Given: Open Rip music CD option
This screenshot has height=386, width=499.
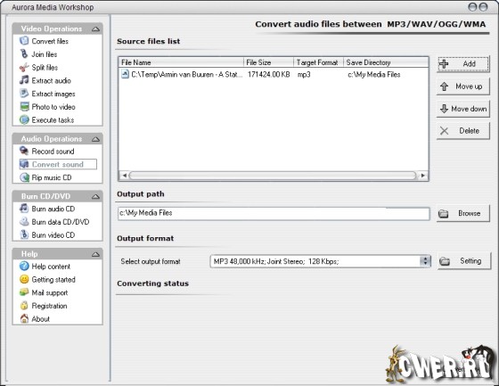Looking at the screenshot, I should click(52, 177).
